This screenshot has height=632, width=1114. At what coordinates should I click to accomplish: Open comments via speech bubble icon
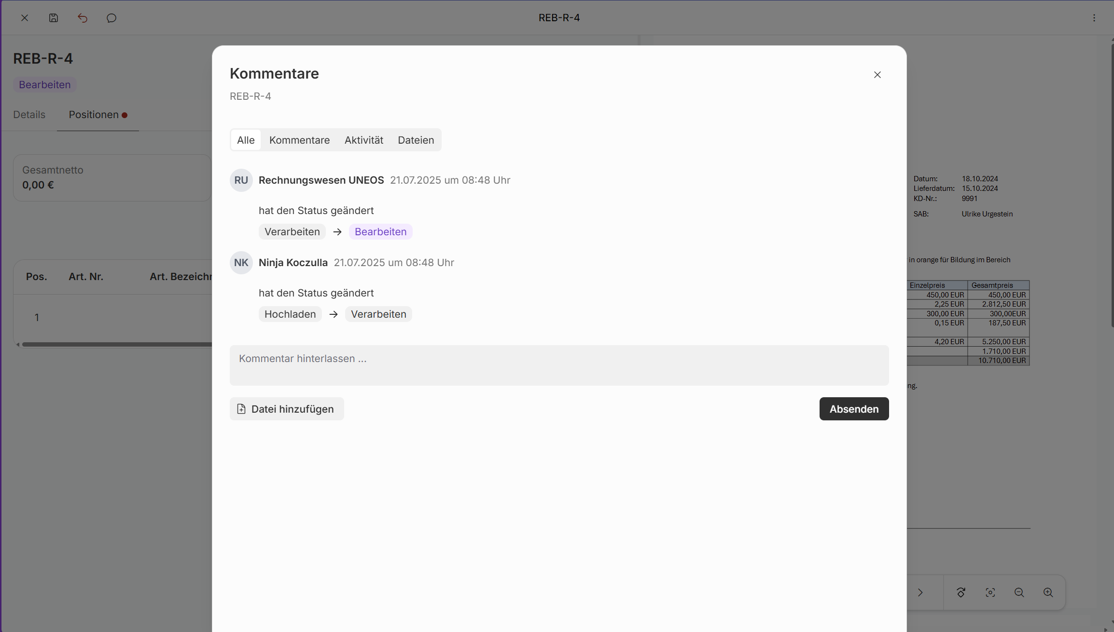[x=111, y=18]
